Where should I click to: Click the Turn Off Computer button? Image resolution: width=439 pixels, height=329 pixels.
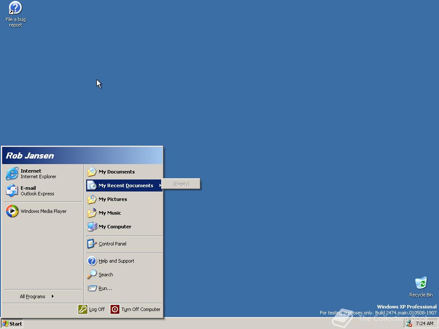pos(135,309)
